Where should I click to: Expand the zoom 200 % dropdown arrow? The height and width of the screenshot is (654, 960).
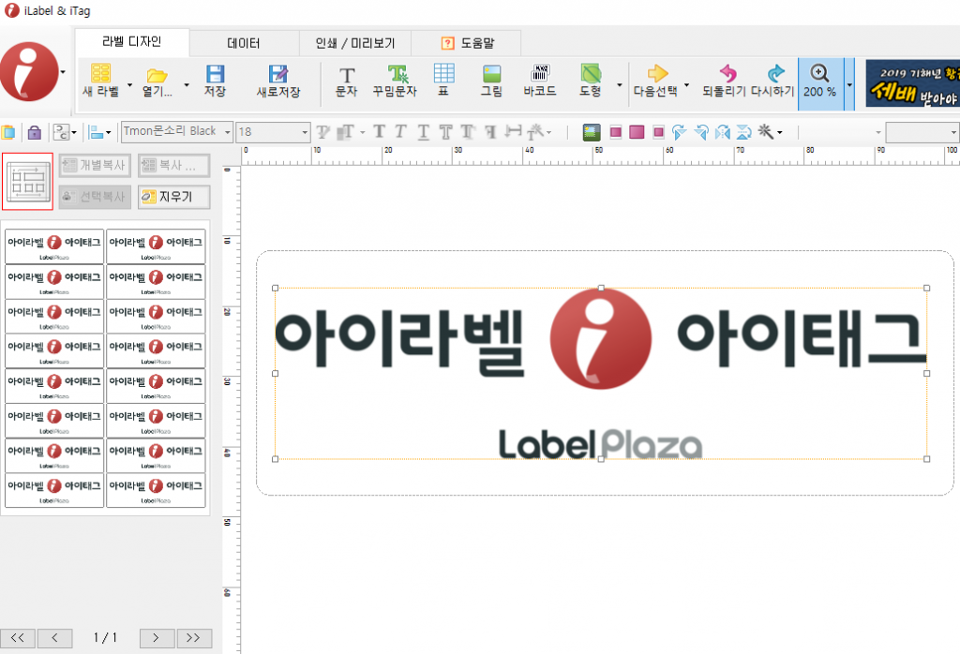point(849,84)
